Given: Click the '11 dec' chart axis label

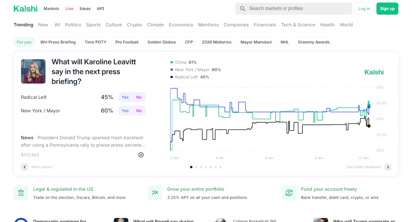Looking at the screenshot, I should point(363,158).
